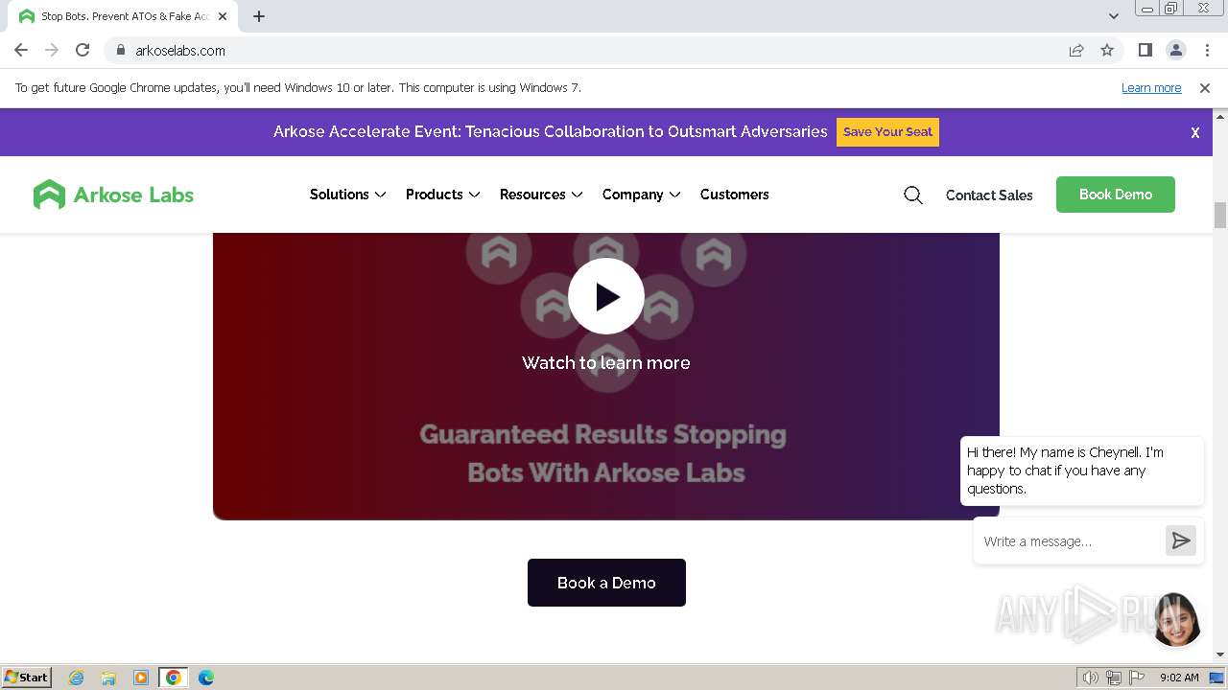Image resolution: width=1228 pixels, height=690 pixels.
Task: Open the Windows Start menu
Action: click(x=26, y=677)
